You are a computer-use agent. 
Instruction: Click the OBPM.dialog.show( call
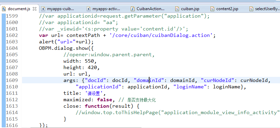tap(66, 48)
